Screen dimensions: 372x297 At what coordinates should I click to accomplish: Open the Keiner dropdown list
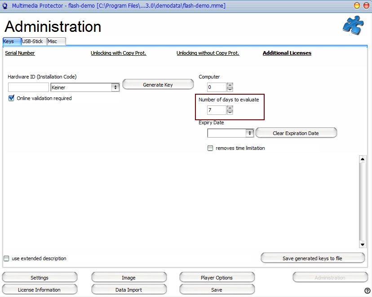pyautogui.click(x=115, y=87)
